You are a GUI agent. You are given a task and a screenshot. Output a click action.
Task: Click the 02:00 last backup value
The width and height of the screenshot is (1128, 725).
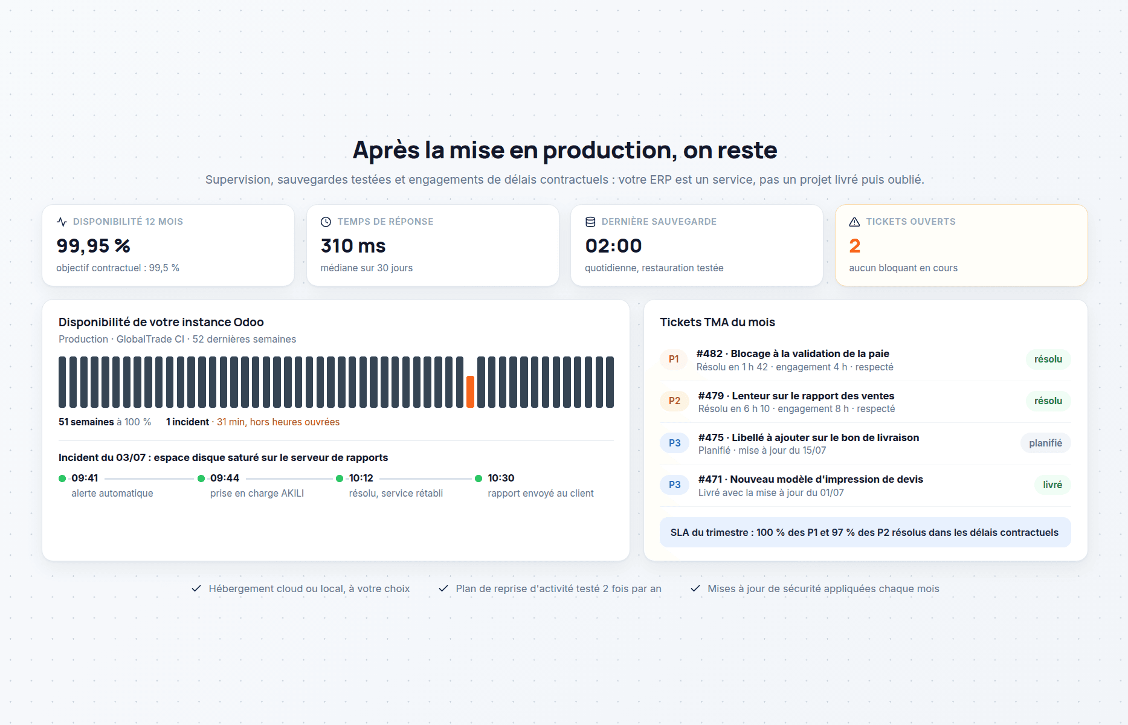613,246
